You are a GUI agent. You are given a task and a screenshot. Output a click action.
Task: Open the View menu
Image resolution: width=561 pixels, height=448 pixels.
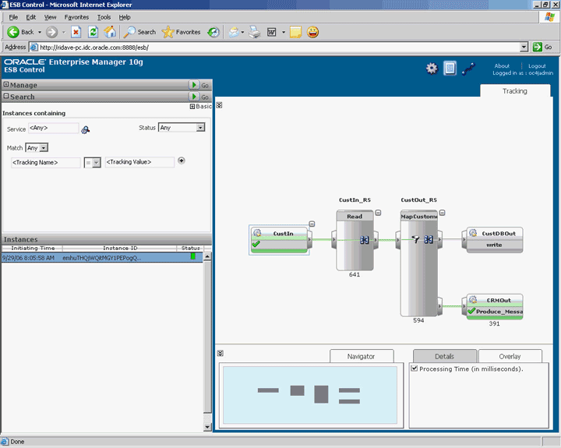coord(50,17)
